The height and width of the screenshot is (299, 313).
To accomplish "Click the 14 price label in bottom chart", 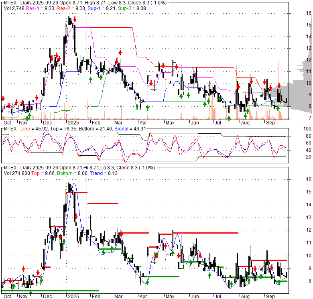I will click(x=309, y=205).
